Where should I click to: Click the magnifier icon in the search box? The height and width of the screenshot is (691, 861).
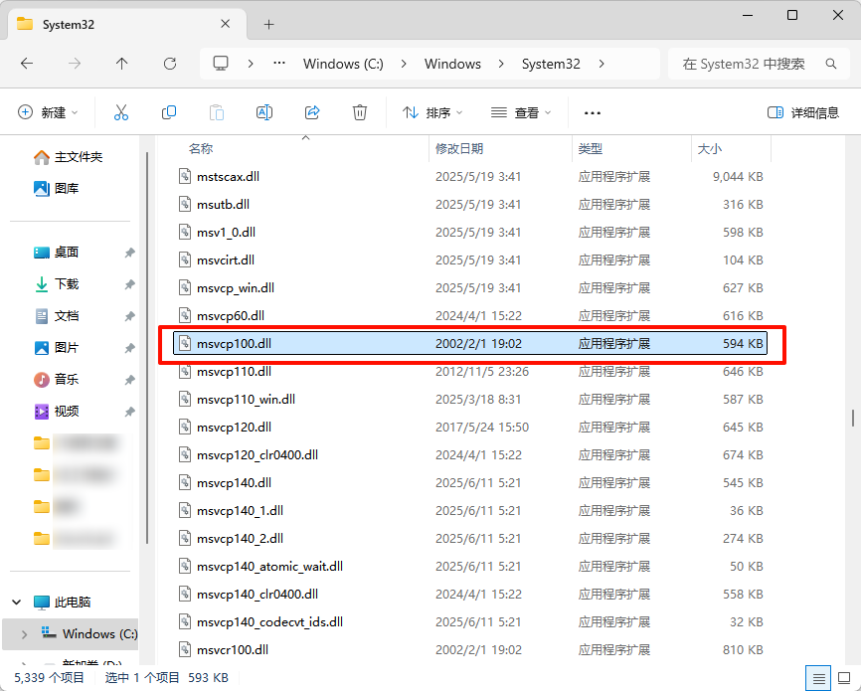pyautogui.click(x=831, y=63)
